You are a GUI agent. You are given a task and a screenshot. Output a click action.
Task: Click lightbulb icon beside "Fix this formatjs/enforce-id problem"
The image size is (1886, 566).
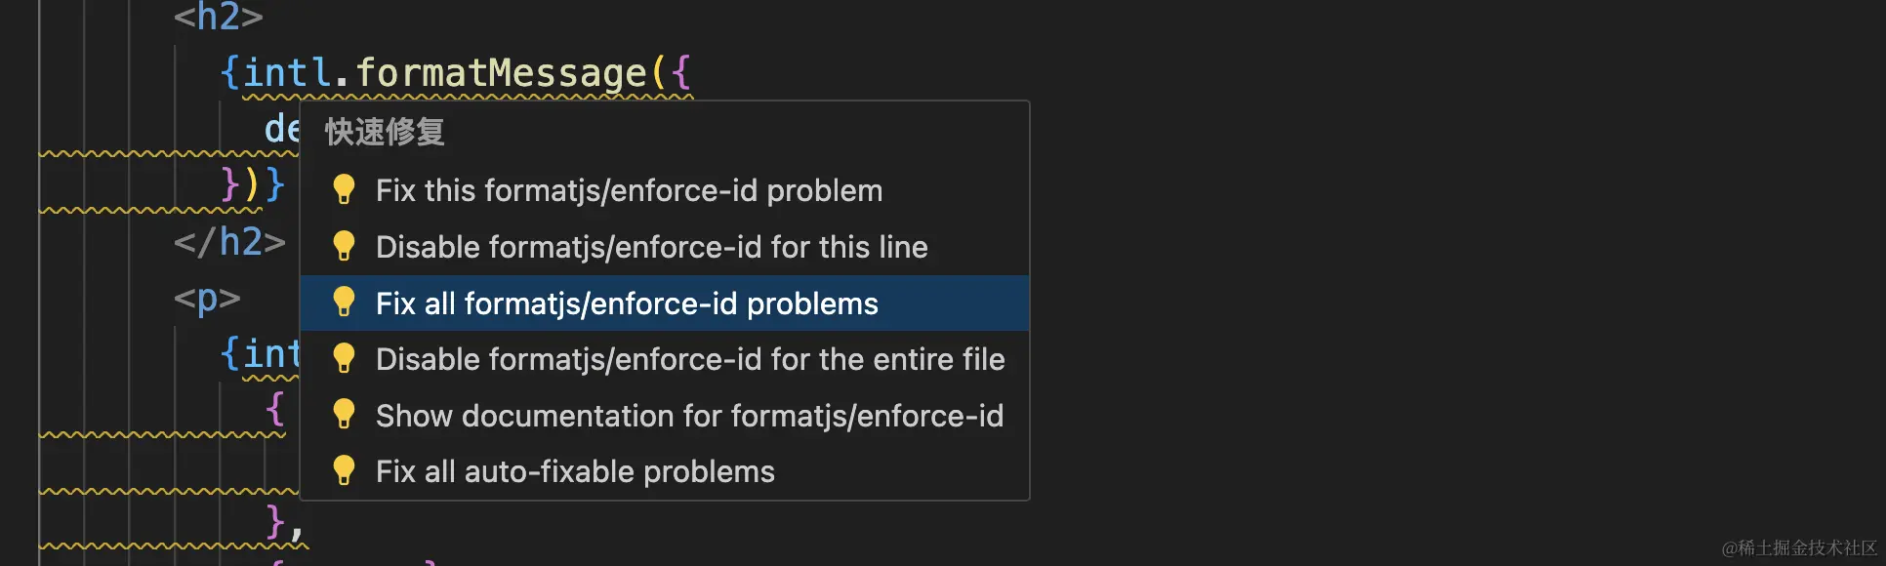coord(344,190)
